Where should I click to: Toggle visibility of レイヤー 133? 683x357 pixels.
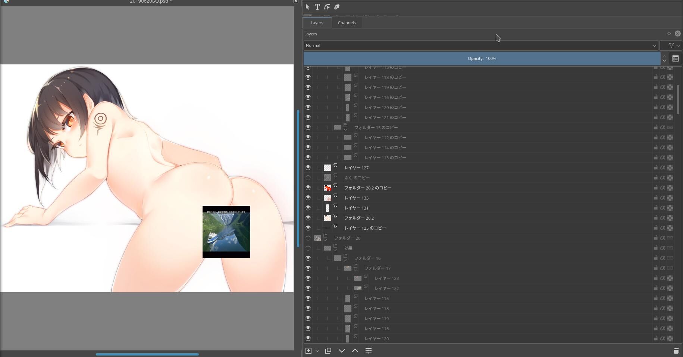tap(308, 198)
